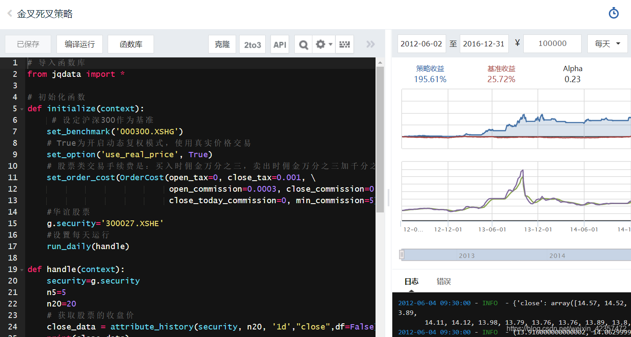
Task: Open the code search magnifier icon
Action: (303, 44)
